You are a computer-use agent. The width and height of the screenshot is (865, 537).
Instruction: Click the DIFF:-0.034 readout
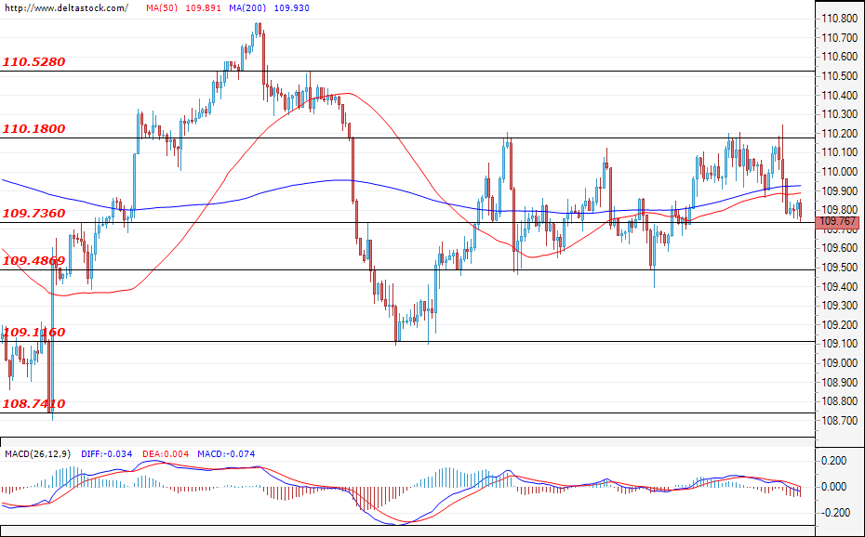pos(106,453)
